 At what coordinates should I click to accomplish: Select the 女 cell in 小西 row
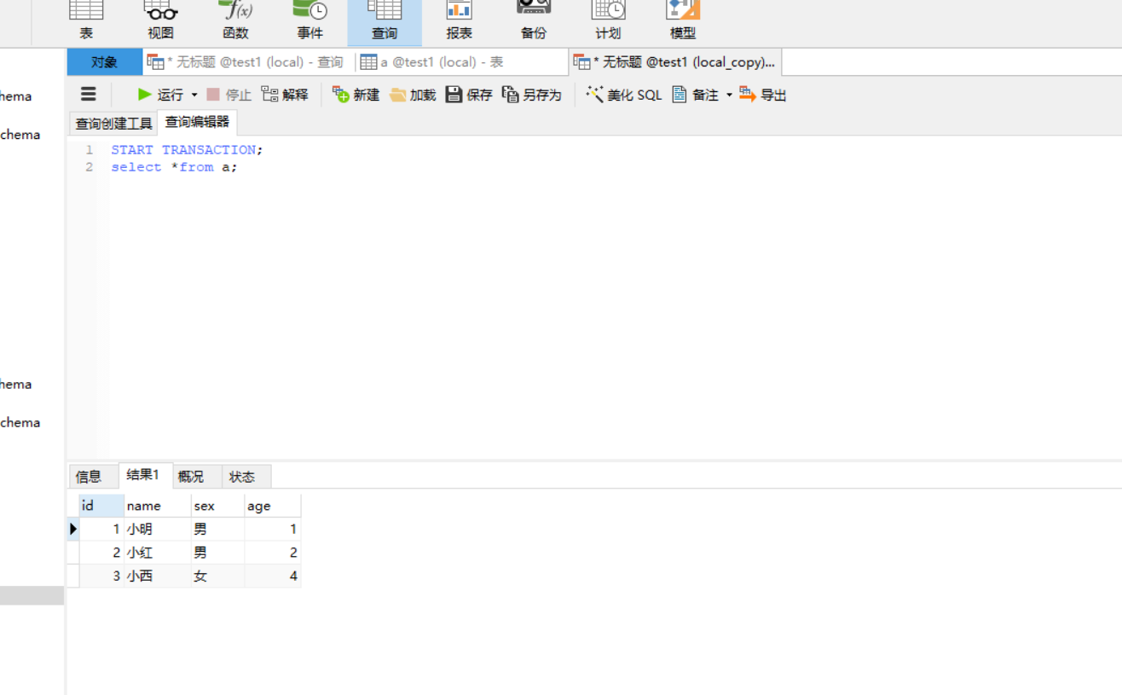pyautogui.click(x=217, y=576)
